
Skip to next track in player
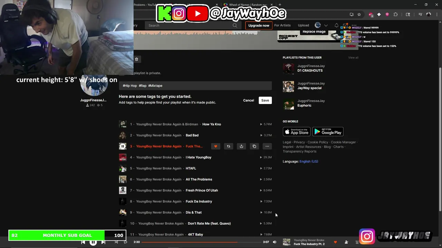[x=103, y=242]
